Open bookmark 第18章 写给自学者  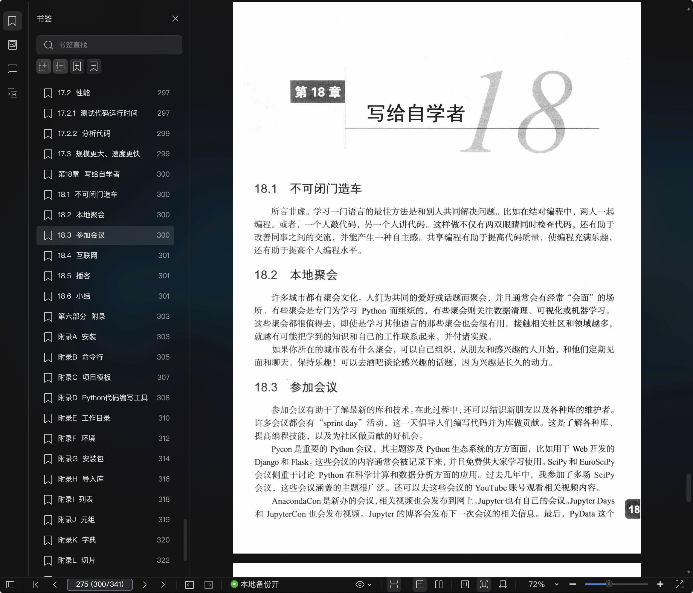[105, 174]
